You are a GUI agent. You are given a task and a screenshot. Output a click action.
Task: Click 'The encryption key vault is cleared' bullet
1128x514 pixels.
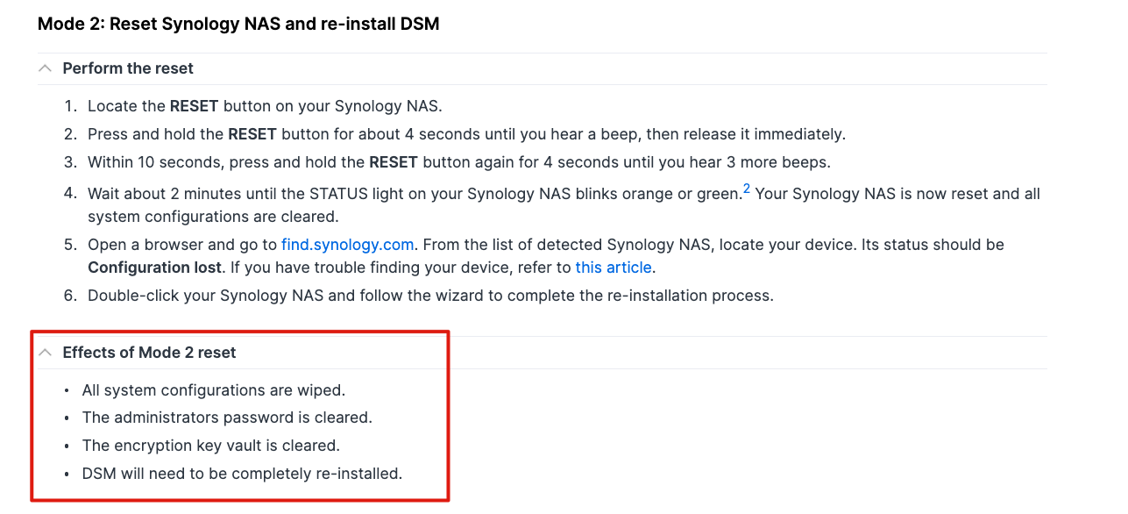[x=211, y=446]
